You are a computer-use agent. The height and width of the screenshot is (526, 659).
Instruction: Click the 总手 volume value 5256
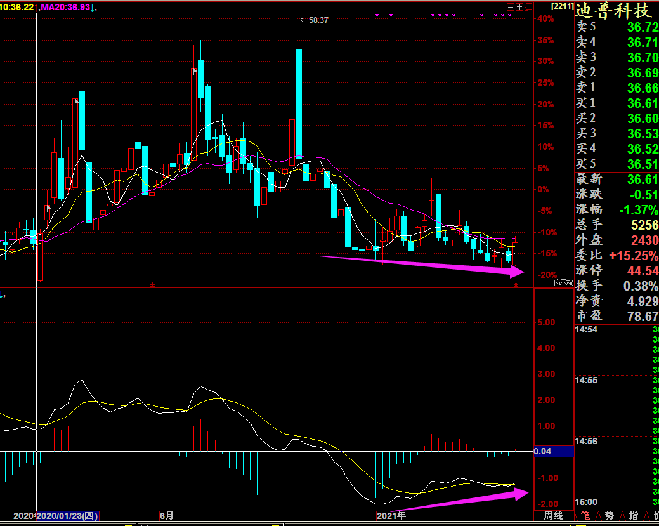coord(644,225)
